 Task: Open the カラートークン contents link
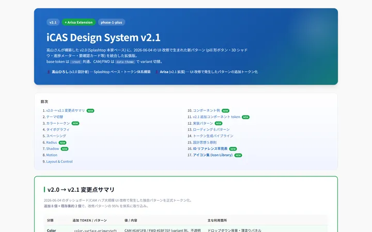[x=58, y=123]
